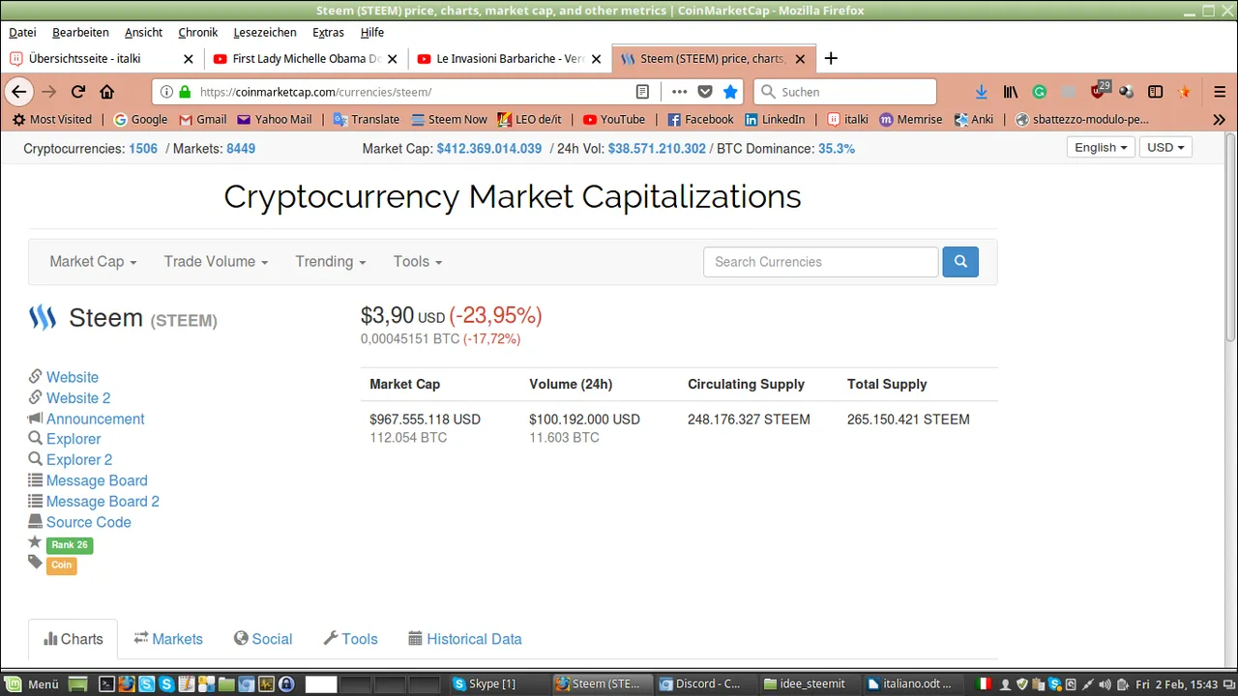Viewport: 1238px width, 696px height.
Task: Open the English language dropdown
Action: tap(1101, 148)
